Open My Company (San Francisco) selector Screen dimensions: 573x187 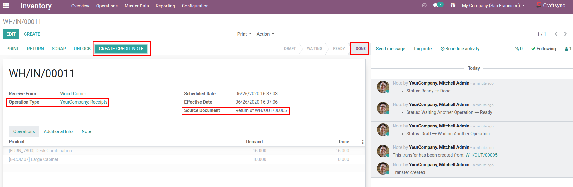[493, 6]
